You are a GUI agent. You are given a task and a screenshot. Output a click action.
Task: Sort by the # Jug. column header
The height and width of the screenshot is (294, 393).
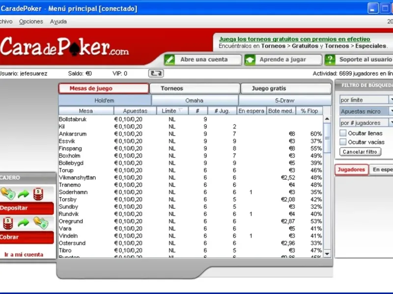click(222, 111)
